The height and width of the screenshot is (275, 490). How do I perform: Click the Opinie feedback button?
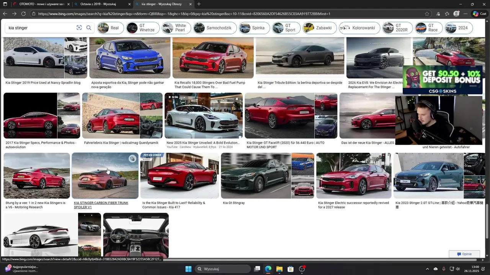[x=464, y=254]
